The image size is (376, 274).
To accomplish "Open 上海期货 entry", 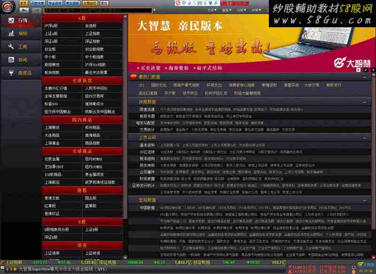I will point(52,127).
